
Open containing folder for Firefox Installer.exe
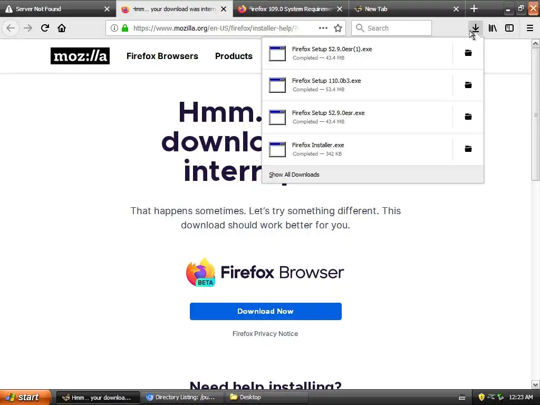(468, 148)
